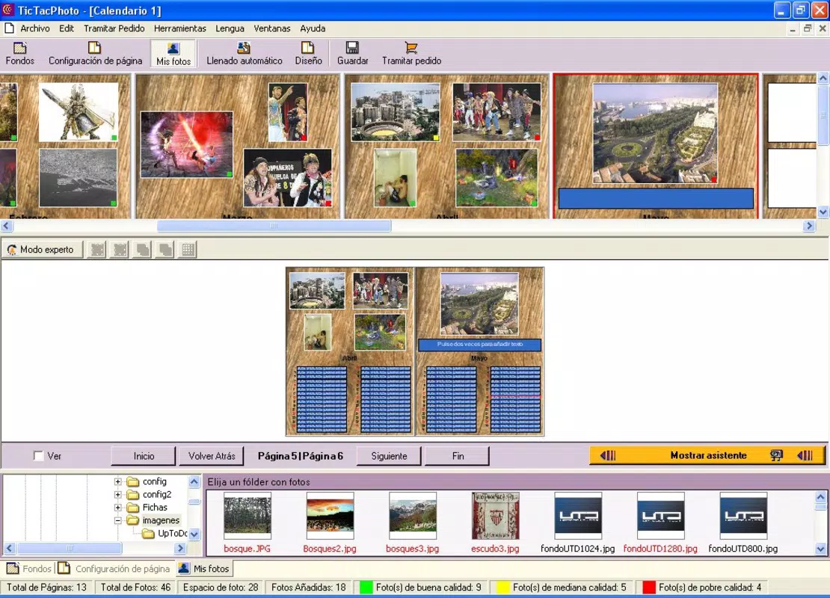The image size is (830, 598).
Task: Select the bosques3.jpg thumbnail
Action: point(412,516)
